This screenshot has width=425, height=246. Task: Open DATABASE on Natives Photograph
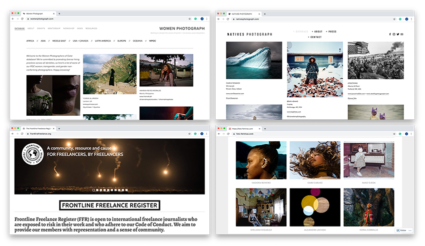click(301, 31)
